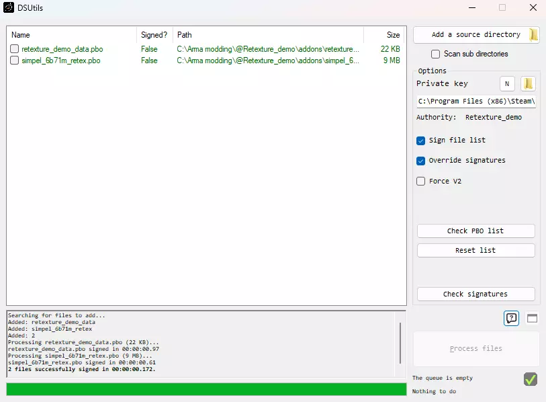The width and height of the screenshot is (546, 402).
Task: Click the DSUtils app icon in title bar
Action: coord(9,7)
